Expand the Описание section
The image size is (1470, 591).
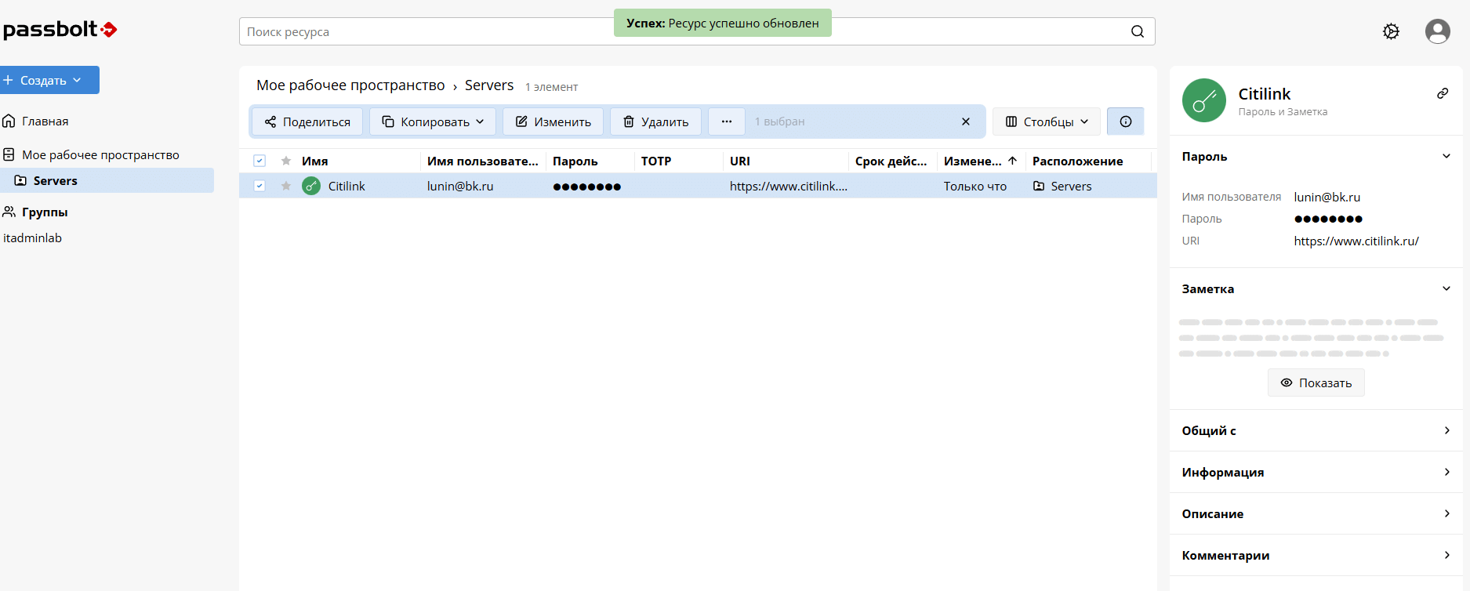tap(1316, 513)
